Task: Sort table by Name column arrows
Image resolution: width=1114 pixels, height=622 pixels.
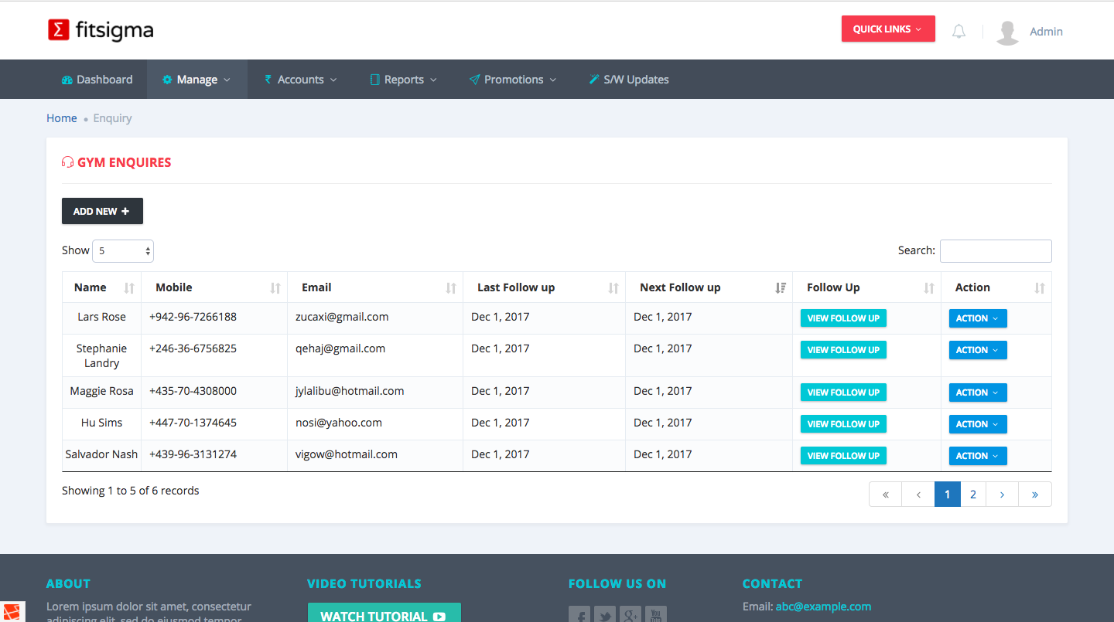Action: pyautogui.click(x=129, y=288)
